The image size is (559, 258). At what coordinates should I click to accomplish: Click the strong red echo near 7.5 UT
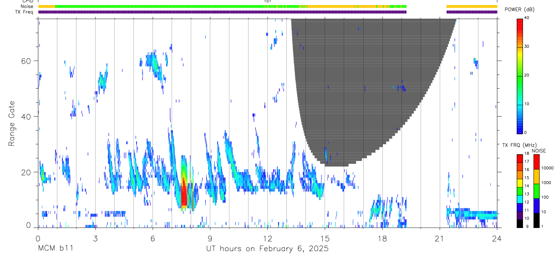tap(183, 193)
